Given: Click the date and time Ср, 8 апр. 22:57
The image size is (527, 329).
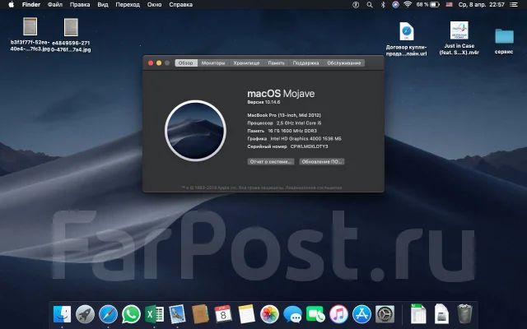Looking at the screenshot, I should [x=481, y=5].
